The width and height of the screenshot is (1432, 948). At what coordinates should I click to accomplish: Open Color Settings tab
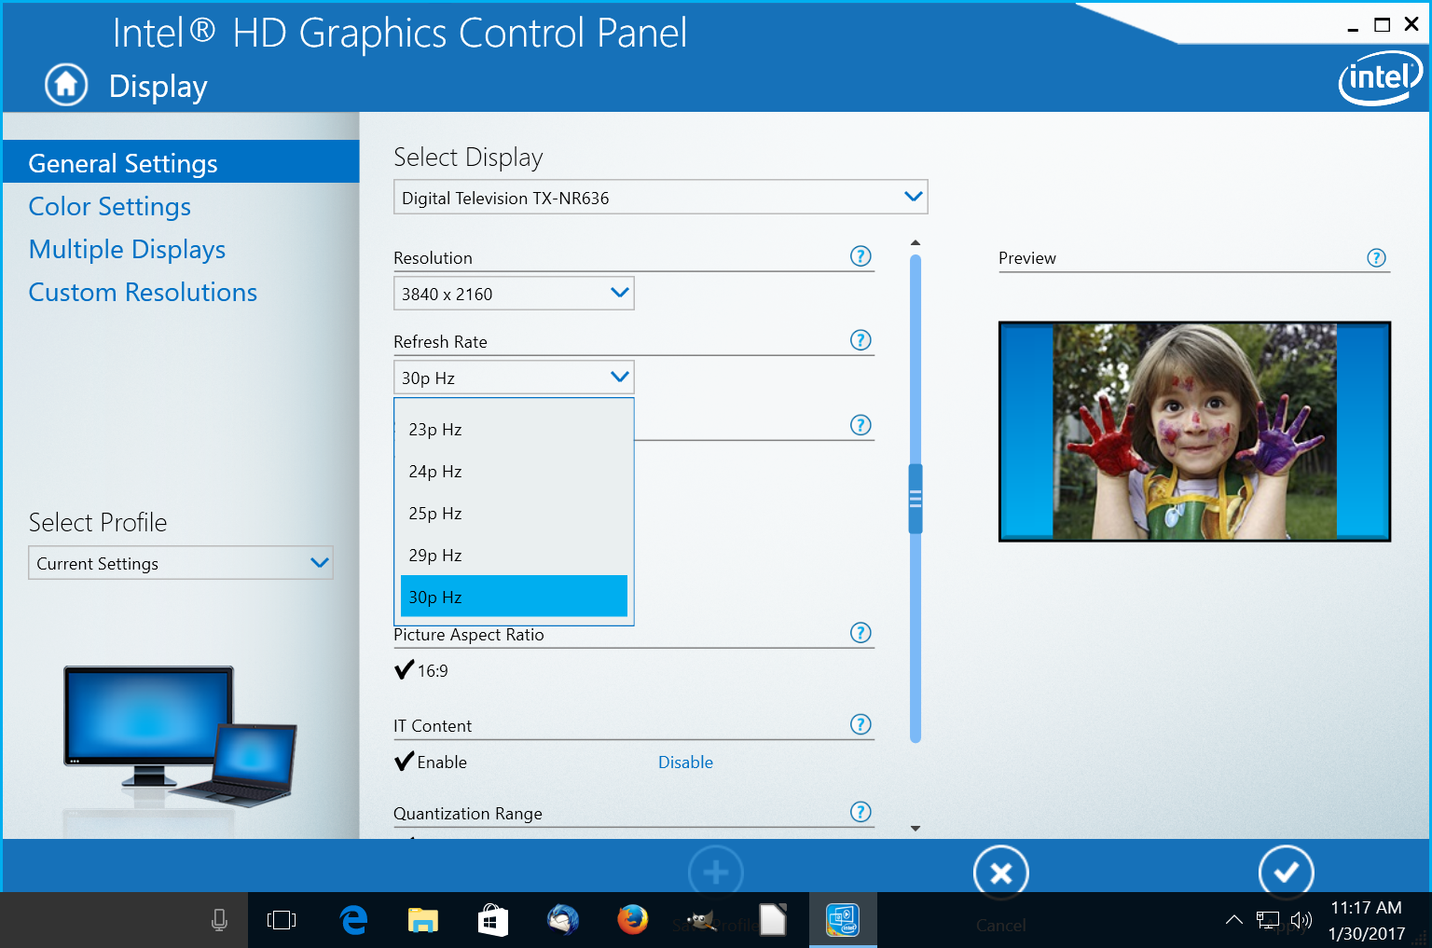point(109,206)
